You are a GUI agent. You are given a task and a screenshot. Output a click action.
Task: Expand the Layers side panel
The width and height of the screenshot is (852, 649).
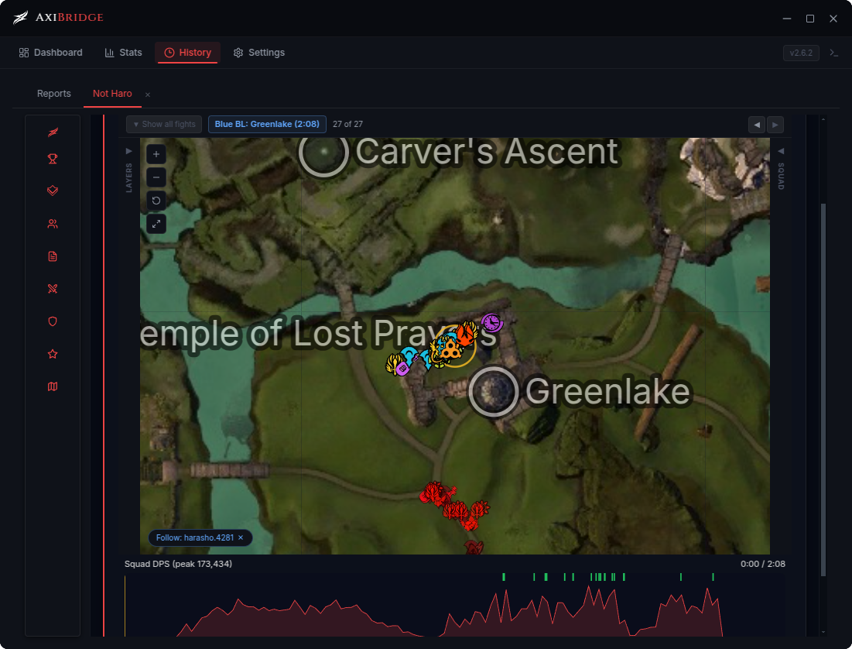click(x=128, y=169)
